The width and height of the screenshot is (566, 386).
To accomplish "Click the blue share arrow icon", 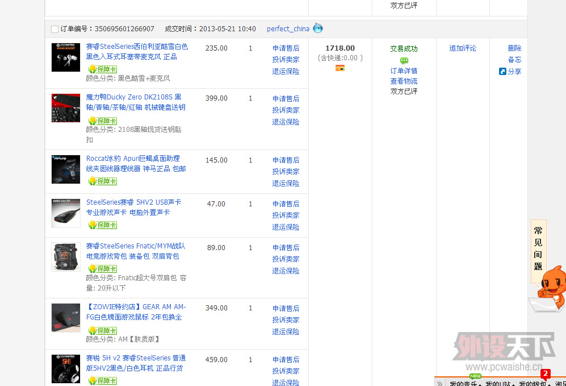I will point(502,71).
